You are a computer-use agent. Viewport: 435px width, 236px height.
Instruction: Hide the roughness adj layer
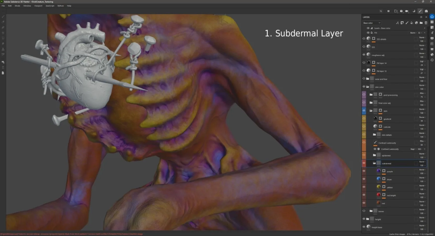coord(364,55)
